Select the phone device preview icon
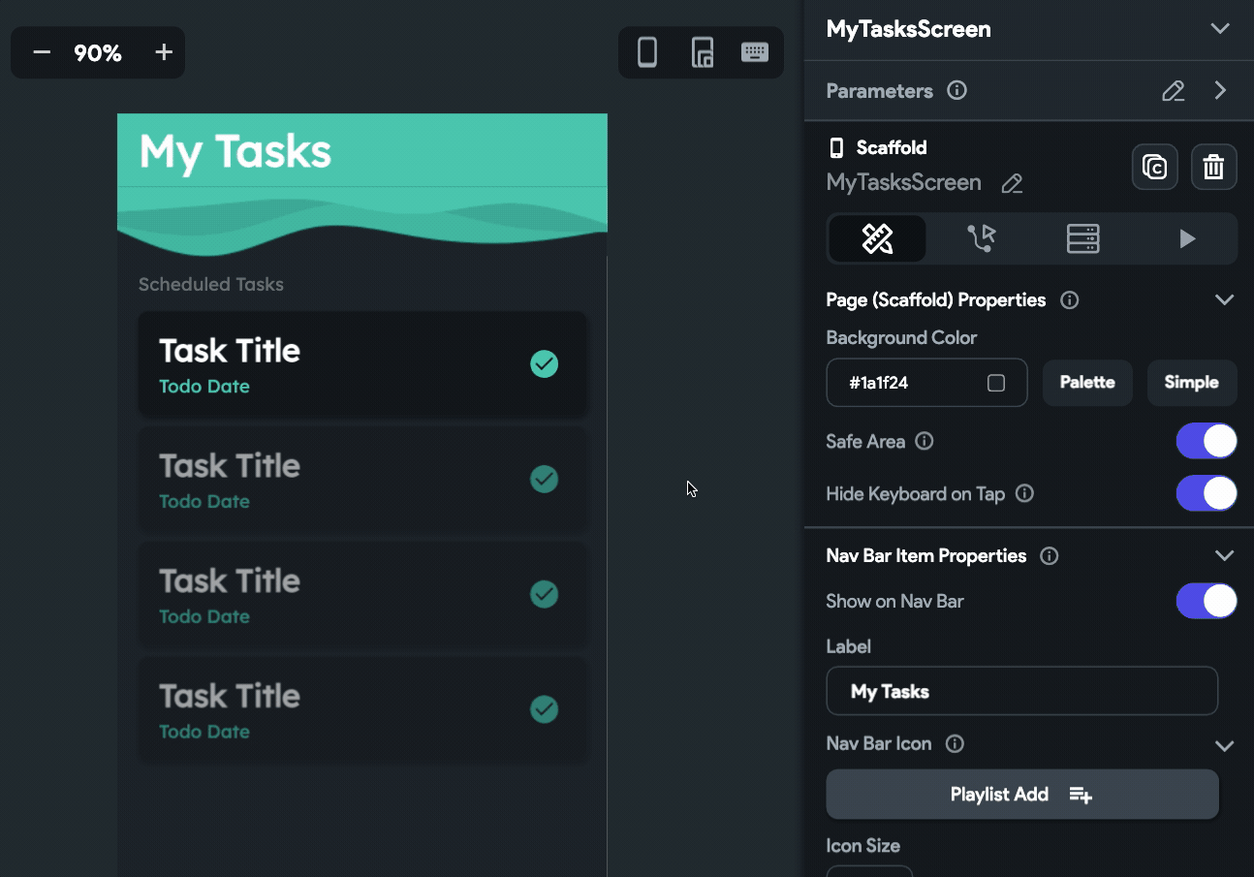This screenshot has height=877, width=1254. pyautogui.click(x=647, y=52)
